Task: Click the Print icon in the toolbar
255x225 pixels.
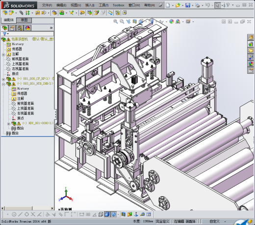Action: (198, 5)
